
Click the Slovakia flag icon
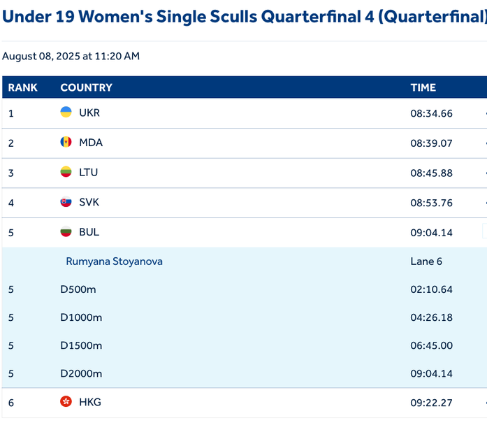click(x=66, y=203)
